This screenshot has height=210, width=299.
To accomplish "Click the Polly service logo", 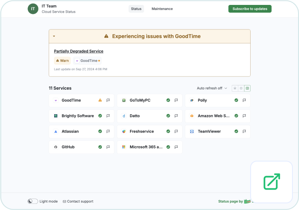I will (192, 100).
